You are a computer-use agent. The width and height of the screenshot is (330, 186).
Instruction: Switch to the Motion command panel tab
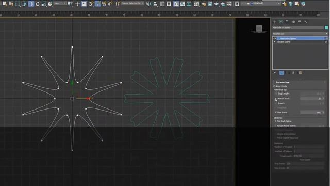[293, 22]
